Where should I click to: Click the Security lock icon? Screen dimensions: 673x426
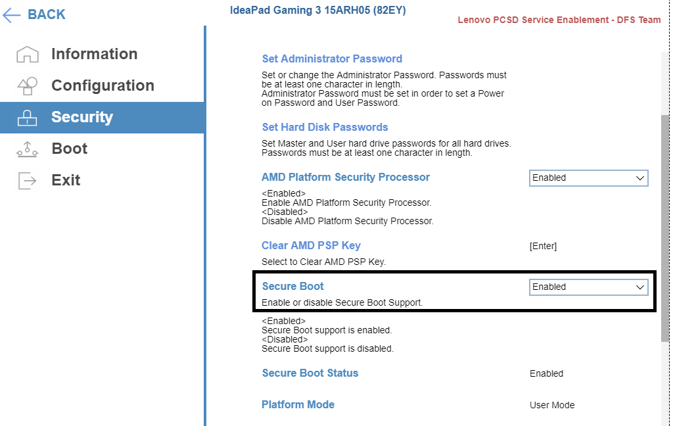tap(27, 117)
